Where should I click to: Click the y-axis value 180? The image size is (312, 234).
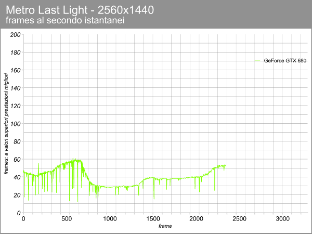pos(15,53)
